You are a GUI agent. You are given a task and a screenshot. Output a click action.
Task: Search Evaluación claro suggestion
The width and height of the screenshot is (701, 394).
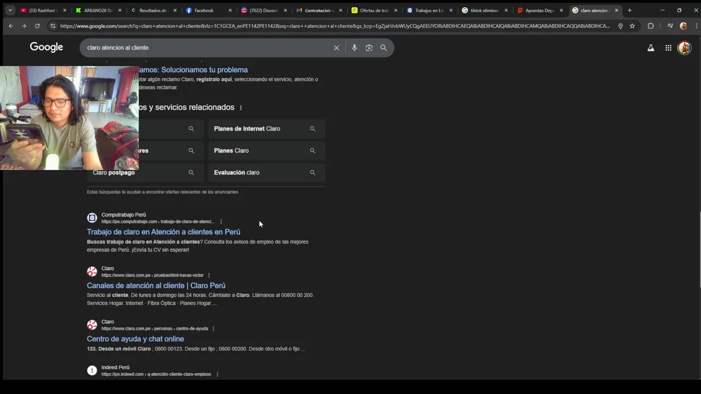[x=266, y=172]
